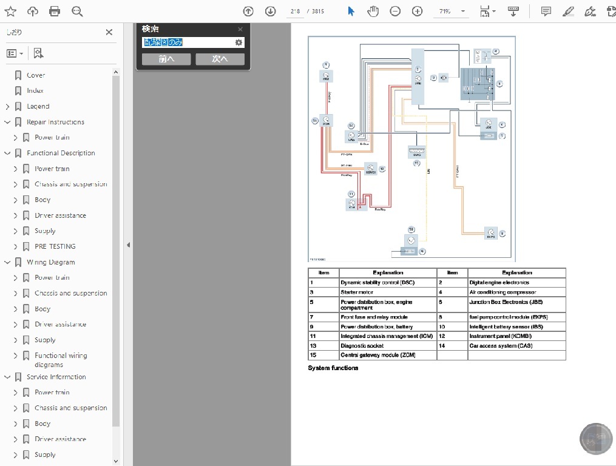Click the 'Dynamic stability control (DSC)' cell
This screenshot has width=616, height=466.
click(388, 283)
